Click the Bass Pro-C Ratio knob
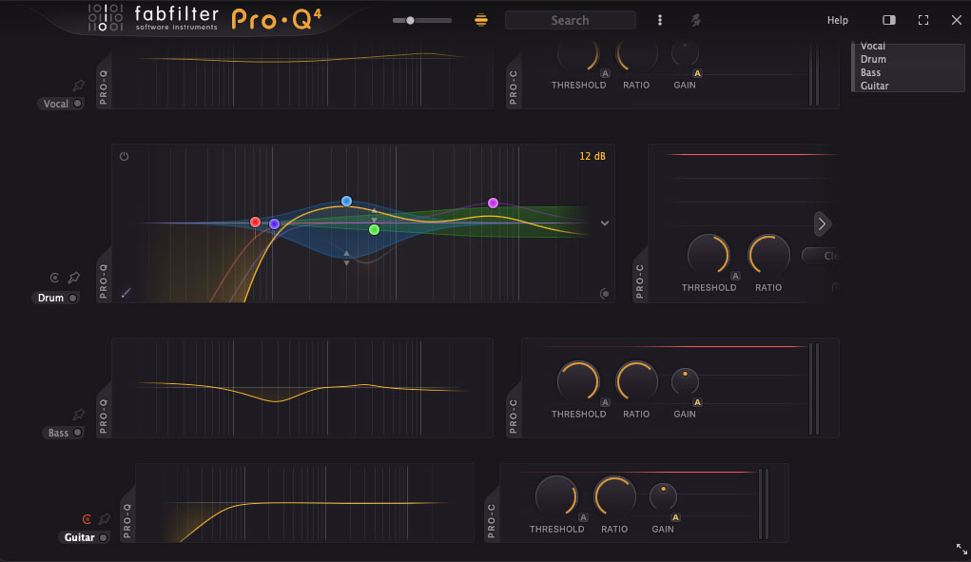971x562 pixels. click(x=636, y=381)
